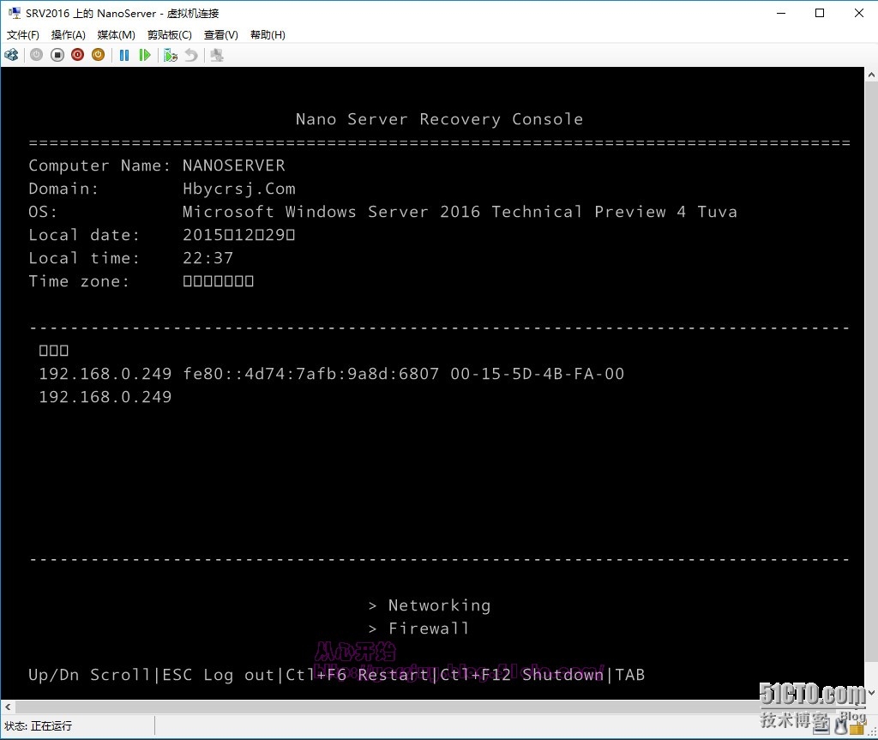
Task: Click the vertical scrollbar up arrow
Action: (x=871, y=74)
